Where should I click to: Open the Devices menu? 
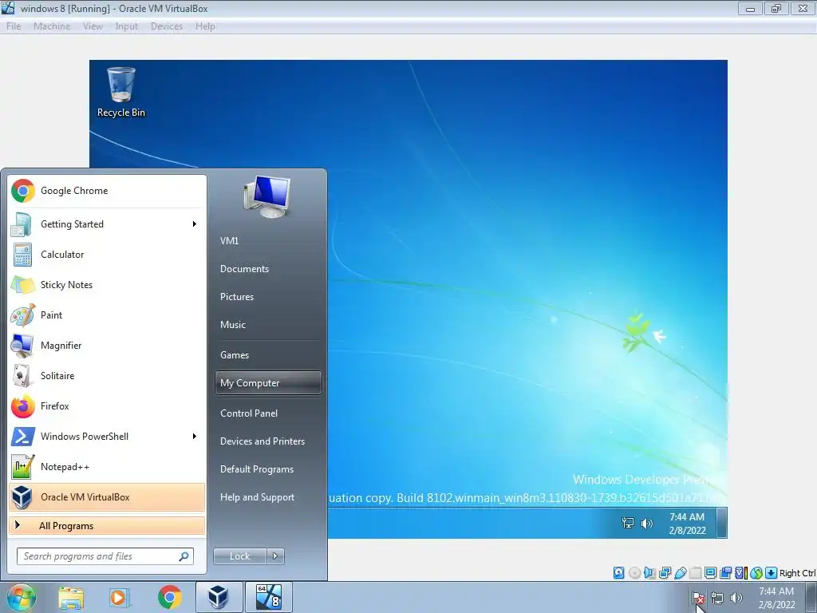click(167, 26)
